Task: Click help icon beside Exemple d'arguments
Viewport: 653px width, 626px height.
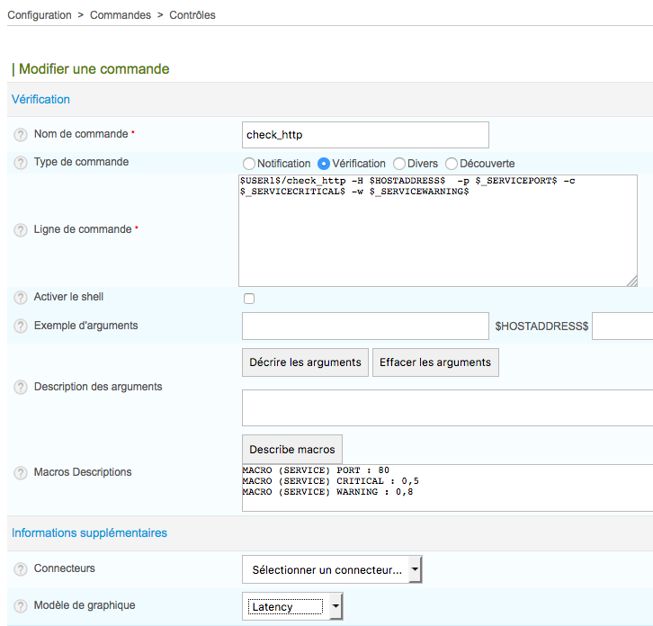Action: click(x=21, y=326)
